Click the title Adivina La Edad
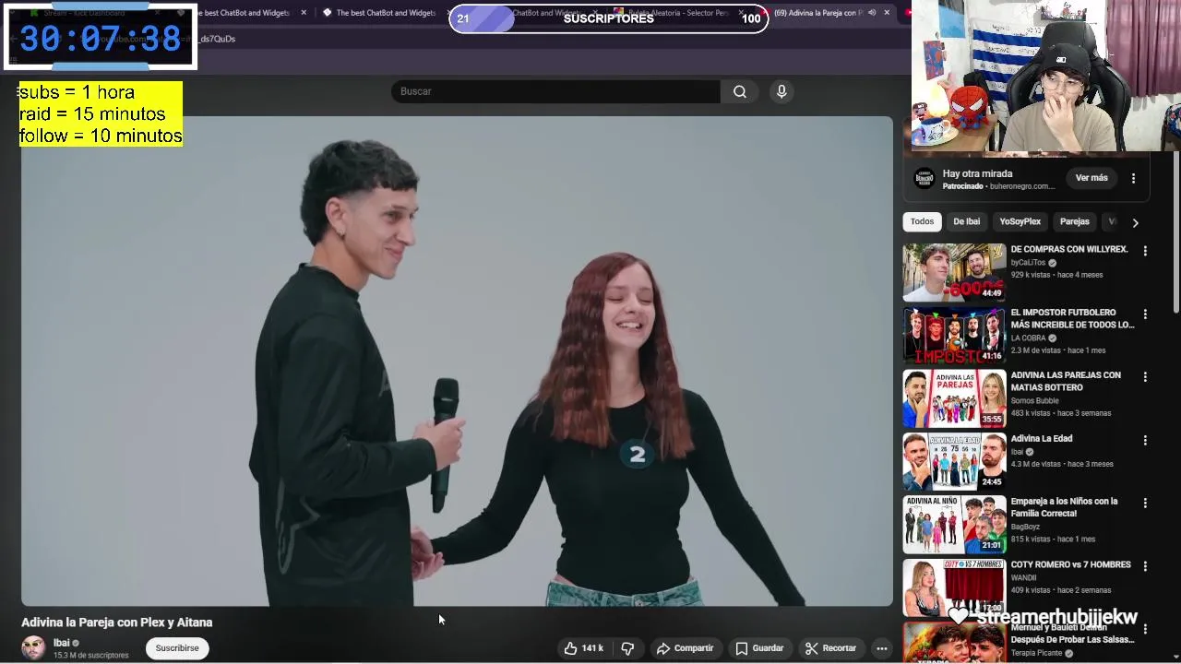The image size is (1181, 664). pos(1042,439)
